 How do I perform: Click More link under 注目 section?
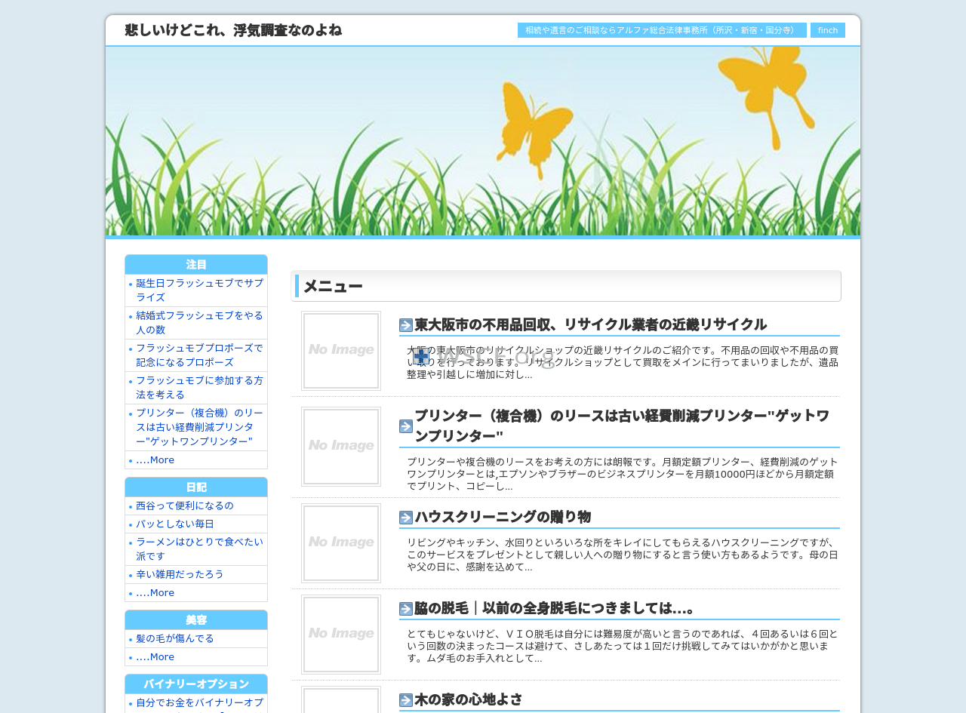click(x=155, y=460)
